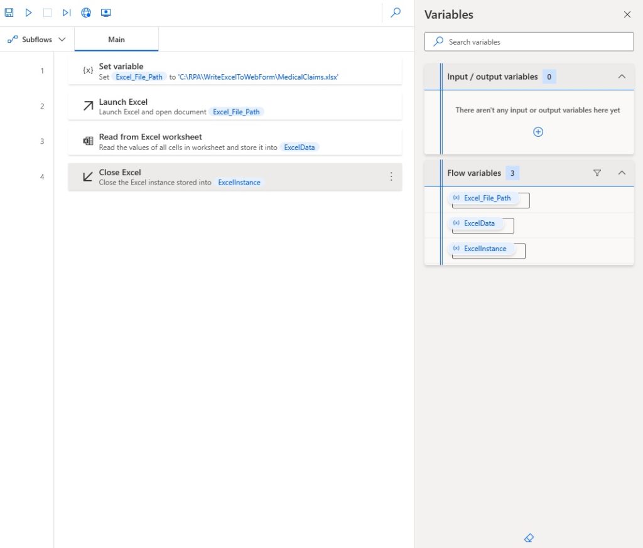643x548 pixels.
Task: Click the eraser icon to clear variable values
Action: (529, 538)
